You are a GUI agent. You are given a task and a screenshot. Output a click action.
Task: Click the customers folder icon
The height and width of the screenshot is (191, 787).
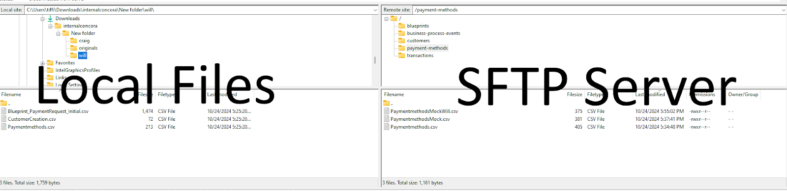click(x=401, y=41)
